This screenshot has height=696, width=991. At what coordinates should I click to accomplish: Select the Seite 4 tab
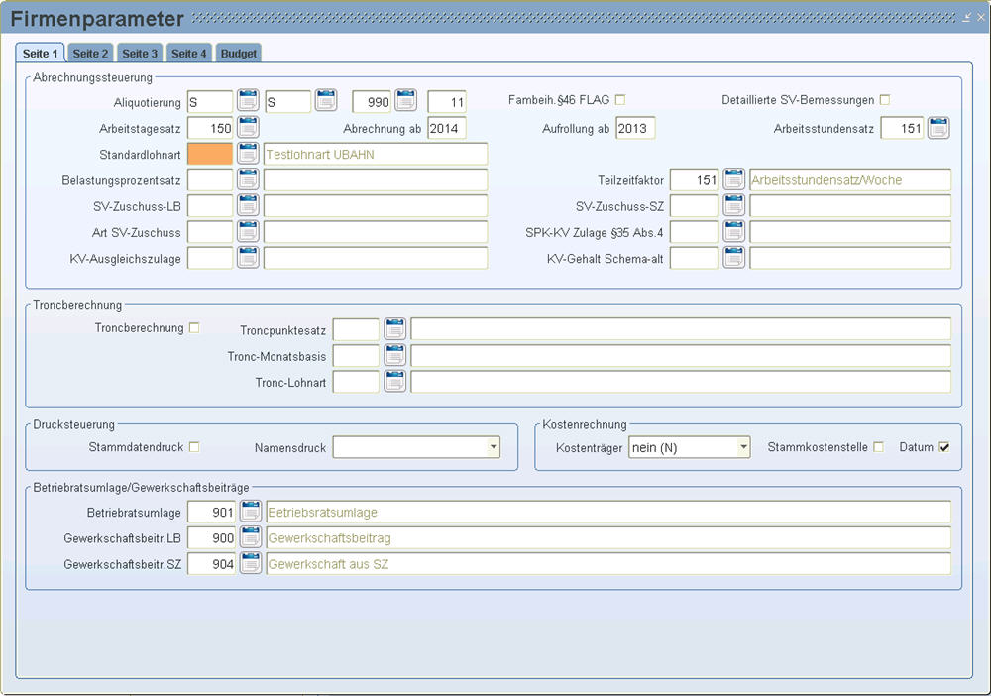(188, 53)
